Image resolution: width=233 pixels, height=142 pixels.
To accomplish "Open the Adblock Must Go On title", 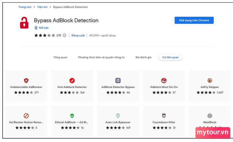I will point(164,87).
